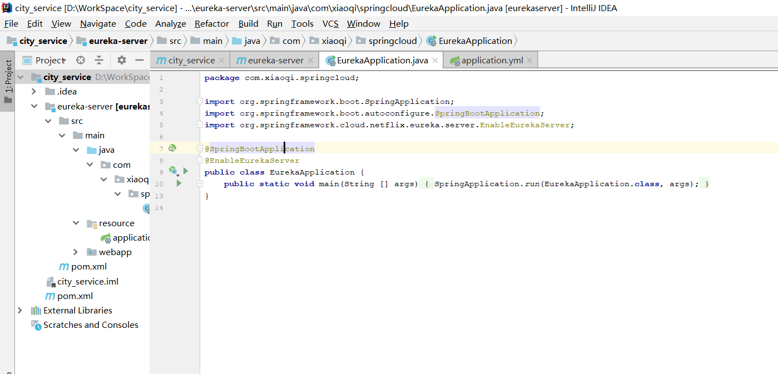778x374 pixels.
Task: Collapse the java folder node
Action: click(x=76, y=150)
